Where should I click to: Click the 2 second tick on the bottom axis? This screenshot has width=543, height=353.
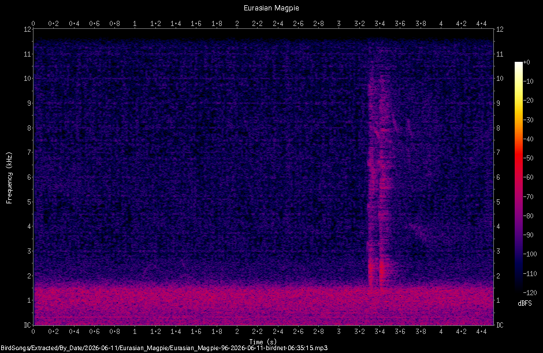tap(237, 332)
